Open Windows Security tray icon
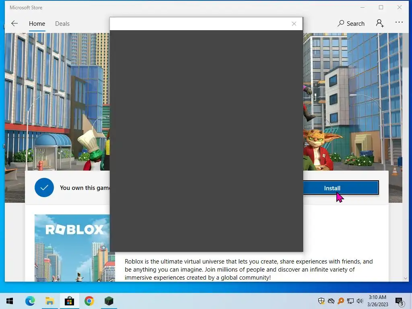This screenshot has height=309, width=412. coord(321,301)
